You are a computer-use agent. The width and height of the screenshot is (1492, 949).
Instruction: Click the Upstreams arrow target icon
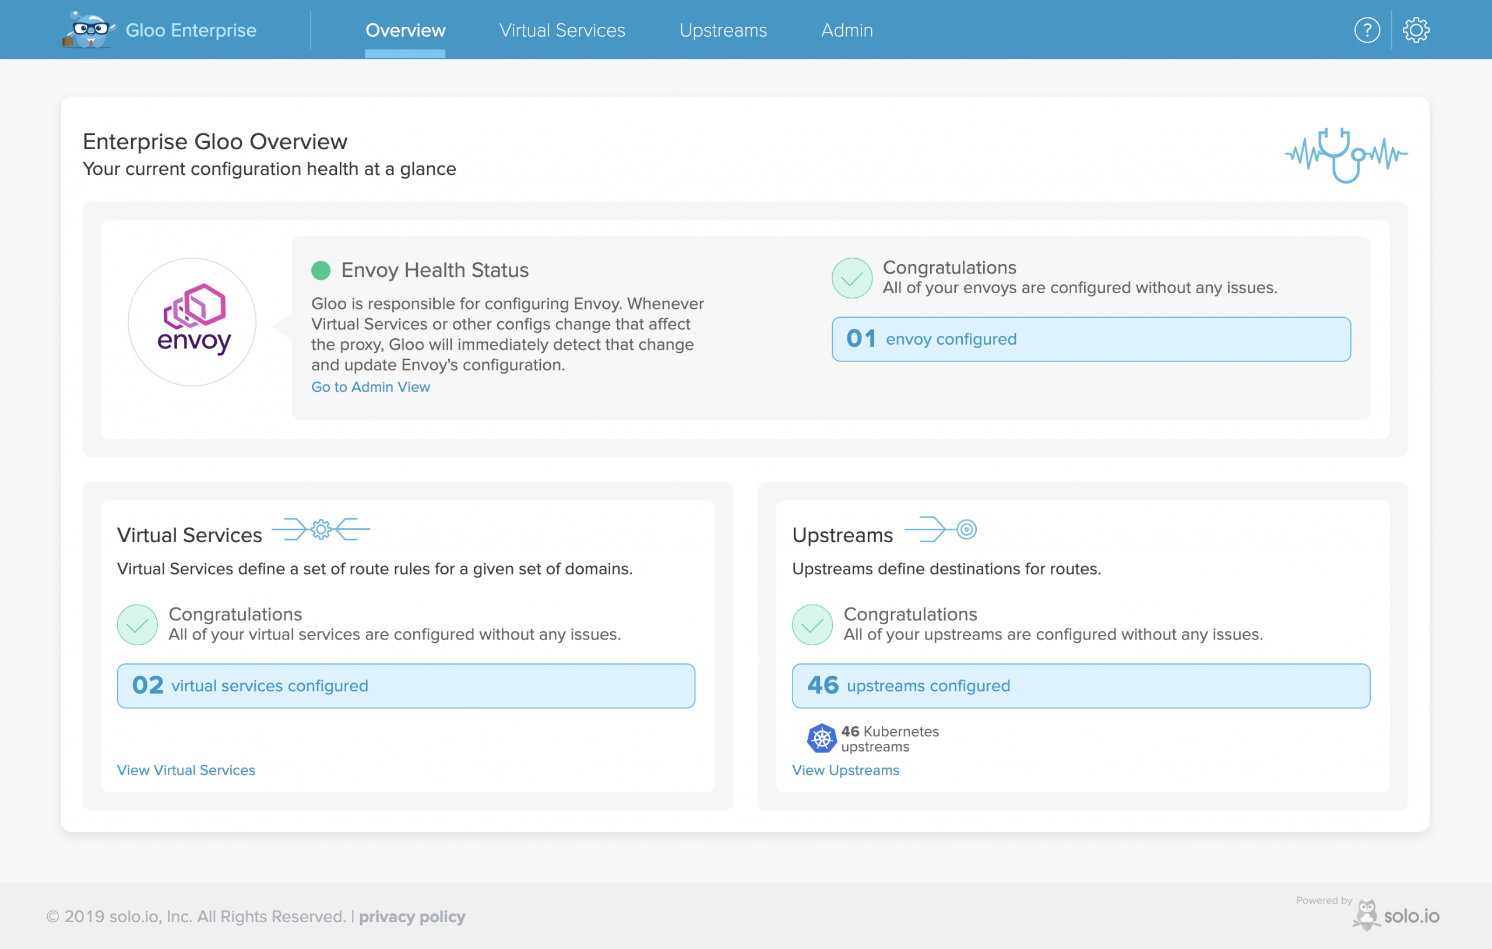pos(941,529)
